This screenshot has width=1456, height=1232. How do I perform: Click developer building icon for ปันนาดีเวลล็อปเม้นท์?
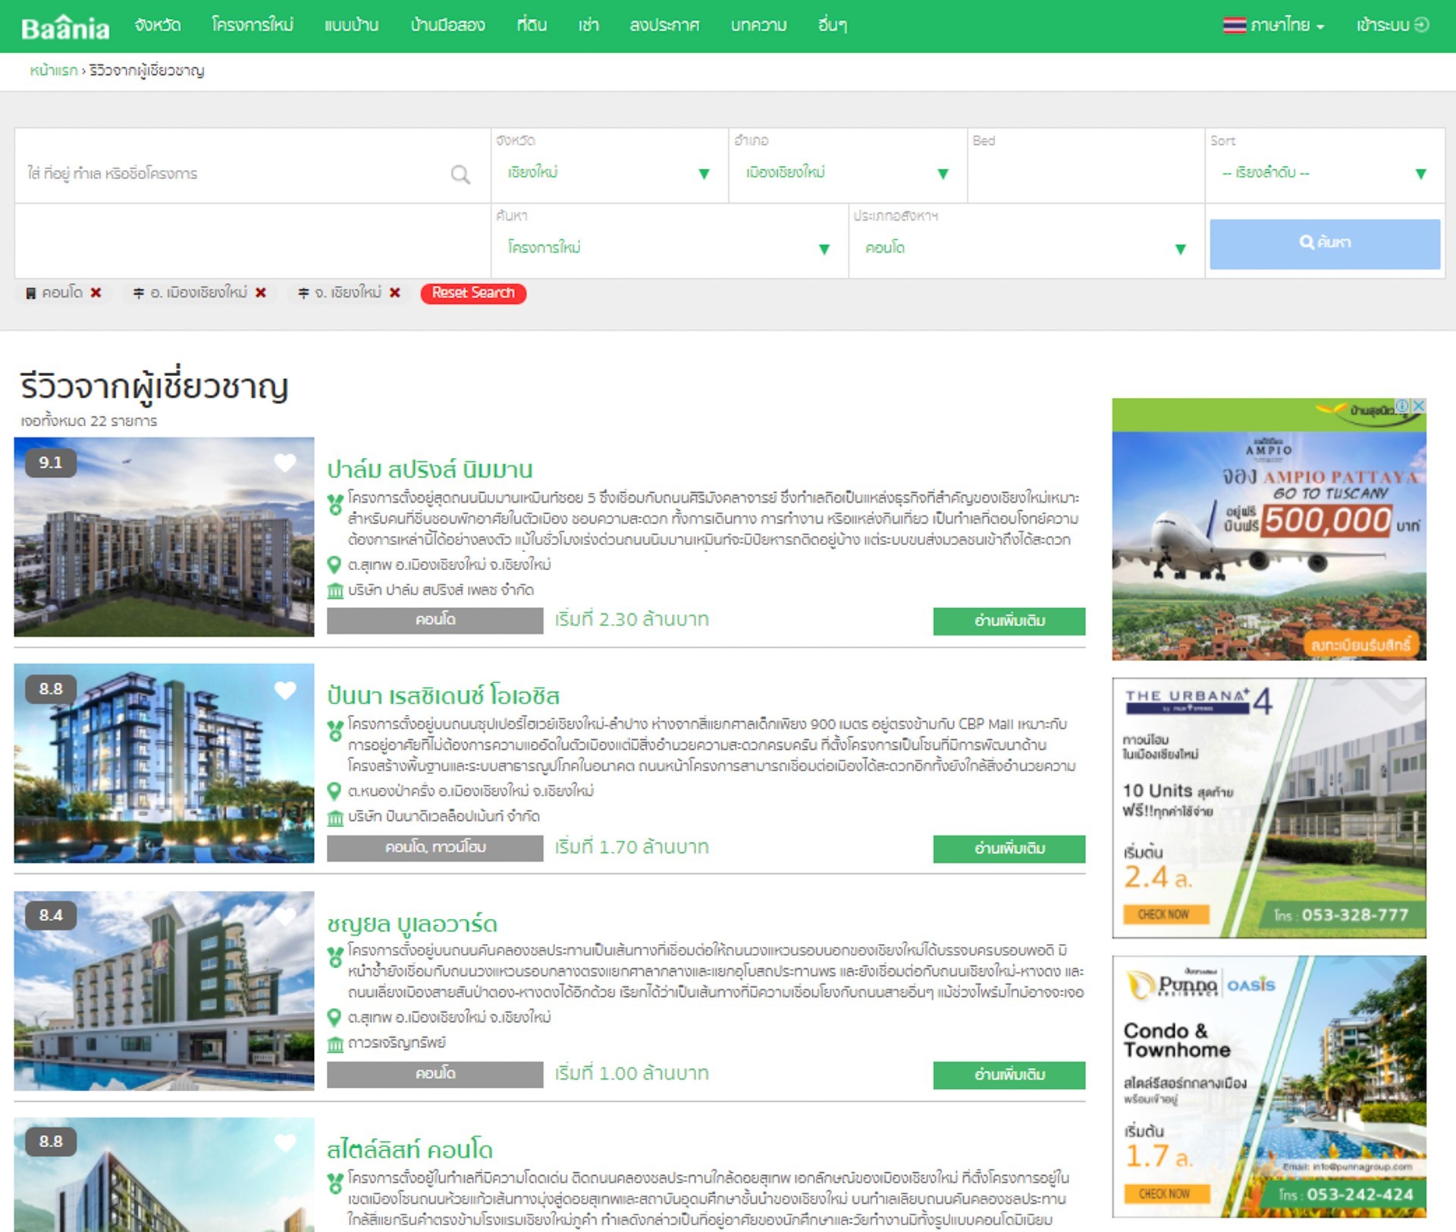tap(334, 817)
